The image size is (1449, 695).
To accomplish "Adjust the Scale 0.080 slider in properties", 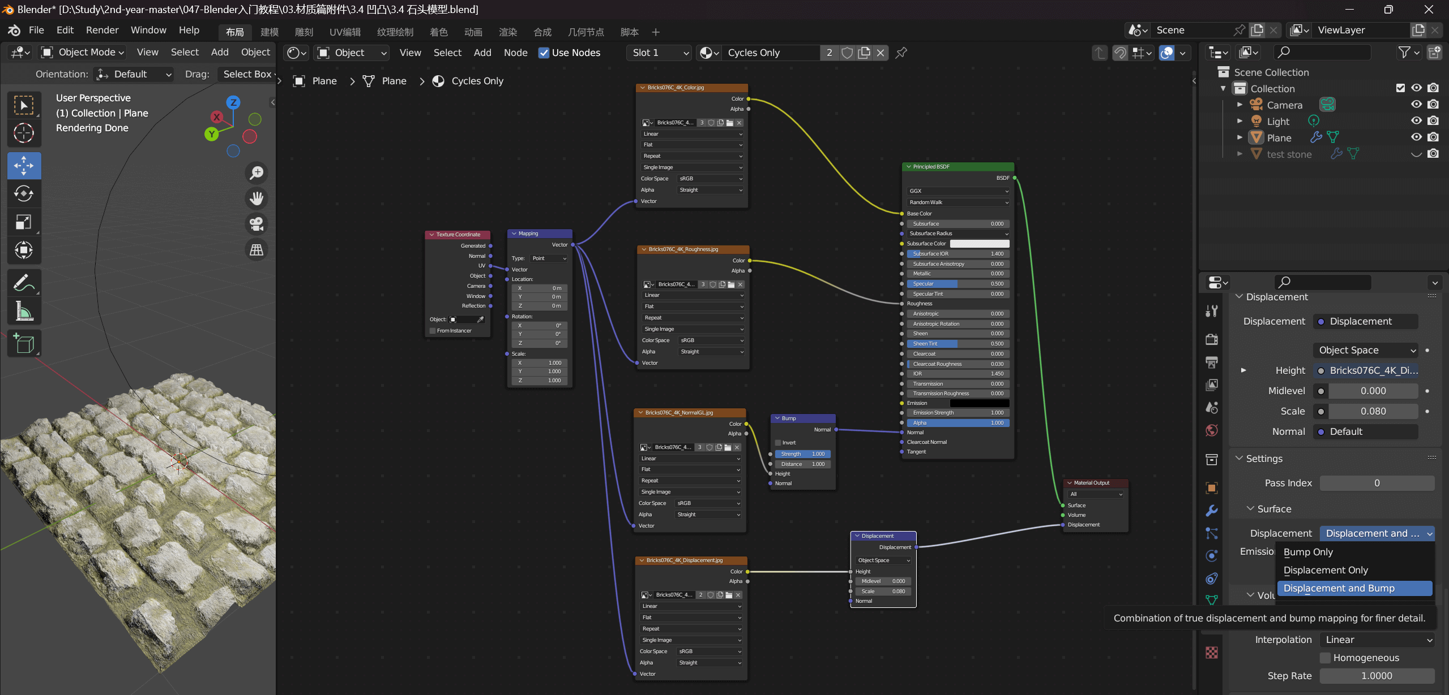I will click(x=1373, y=411).
